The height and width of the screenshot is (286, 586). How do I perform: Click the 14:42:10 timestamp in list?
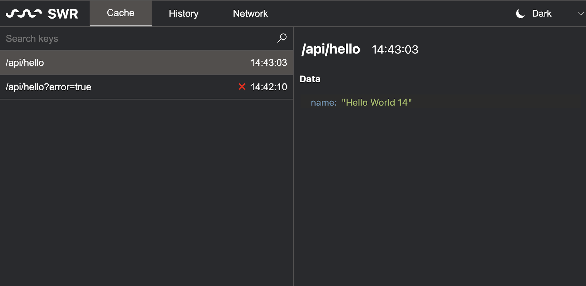[x=269, y=87]
